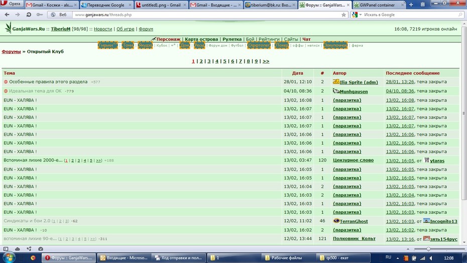Open author Полковник_Кольт profile
Image resolution: width=467 pixels, height=263 pixels.
click(x=354, y=238)
